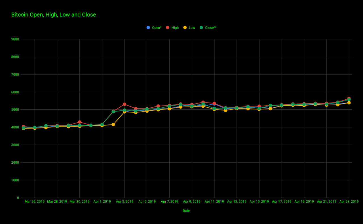The width and height of the screenshot is (363, 224).
Task: Click the 'Apr 5, 2019' x-axis label
Action: [x=147, y=202]
